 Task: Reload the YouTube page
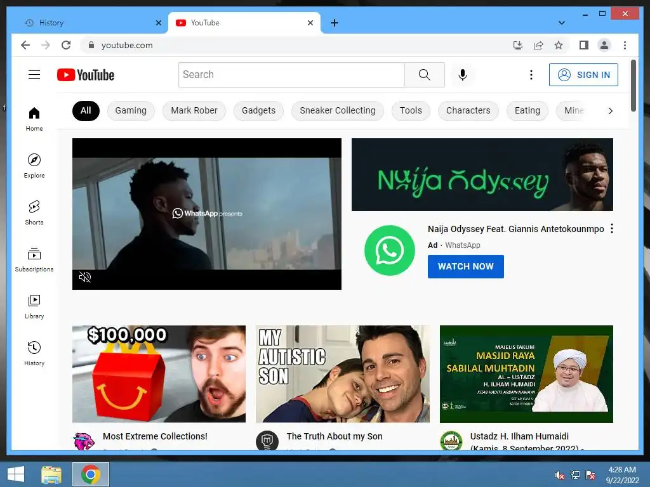tap(66, 45)
